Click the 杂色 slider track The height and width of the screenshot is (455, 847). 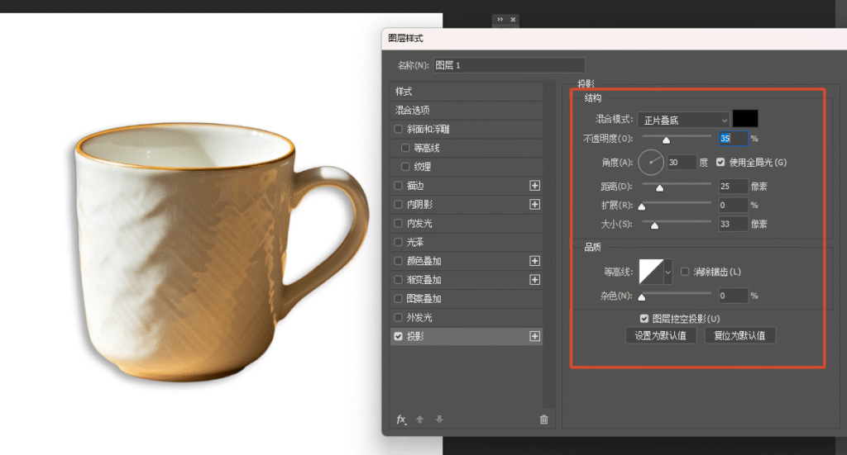(677, 293)
